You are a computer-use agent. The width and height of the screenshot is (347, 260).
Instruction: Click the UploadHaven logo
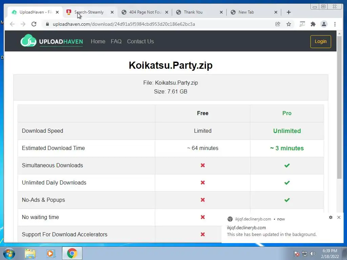tap(52, 41)
